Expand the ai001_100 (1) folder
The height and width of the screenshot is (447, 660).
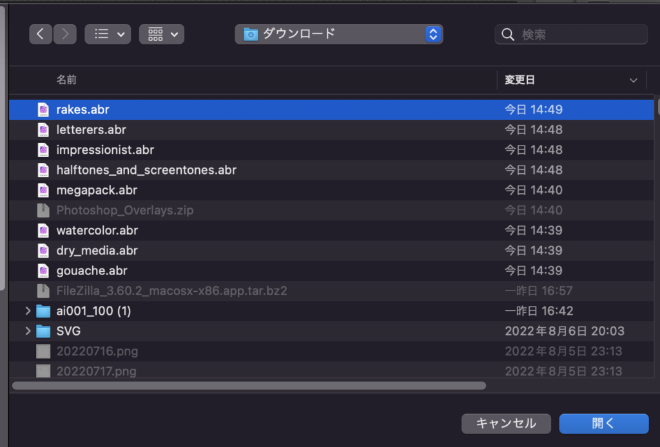pyautogui.click(x=28, y=311)
